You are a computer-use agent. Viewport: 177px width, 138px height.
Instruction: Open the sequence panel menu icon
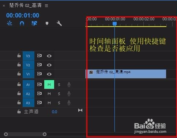point(46,5)
